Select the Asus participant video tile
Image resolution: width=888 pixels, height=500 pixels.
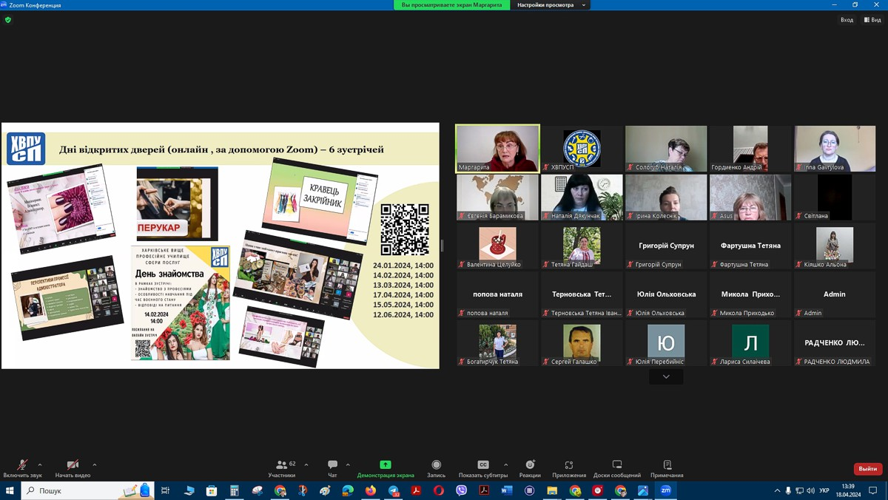coord(750,197)
